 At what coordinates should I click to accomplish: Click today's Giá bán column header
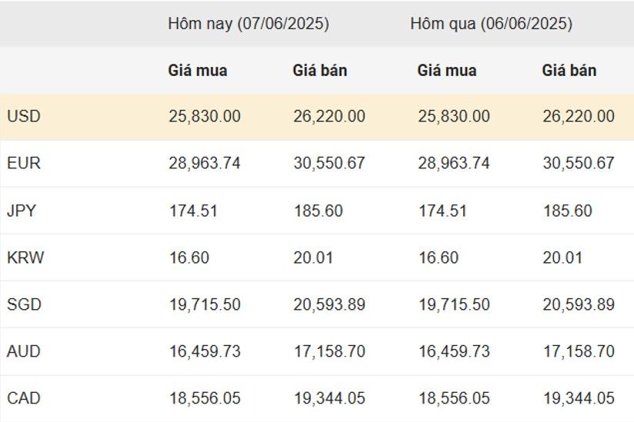[320, 70]
